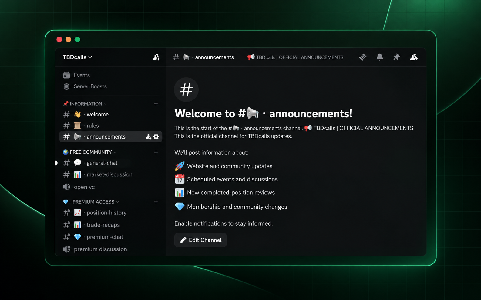Viewport: 481px width, 300px height.
Task: Collapse the PREMIUM ACCESS category
Action: tap(91, 202)
